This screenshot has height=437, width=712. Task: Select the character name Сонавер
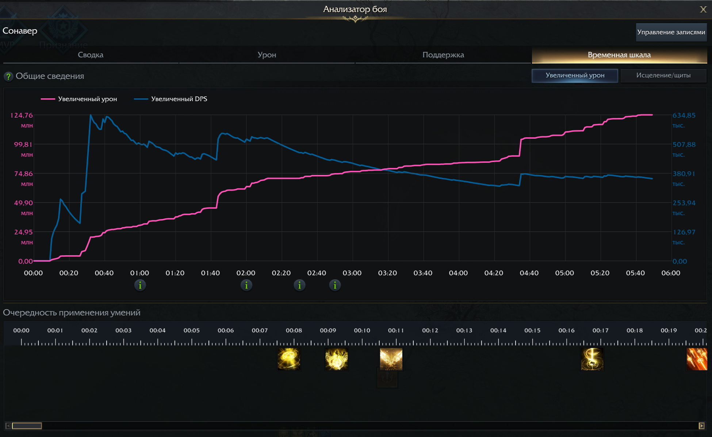tap(20, 31)
